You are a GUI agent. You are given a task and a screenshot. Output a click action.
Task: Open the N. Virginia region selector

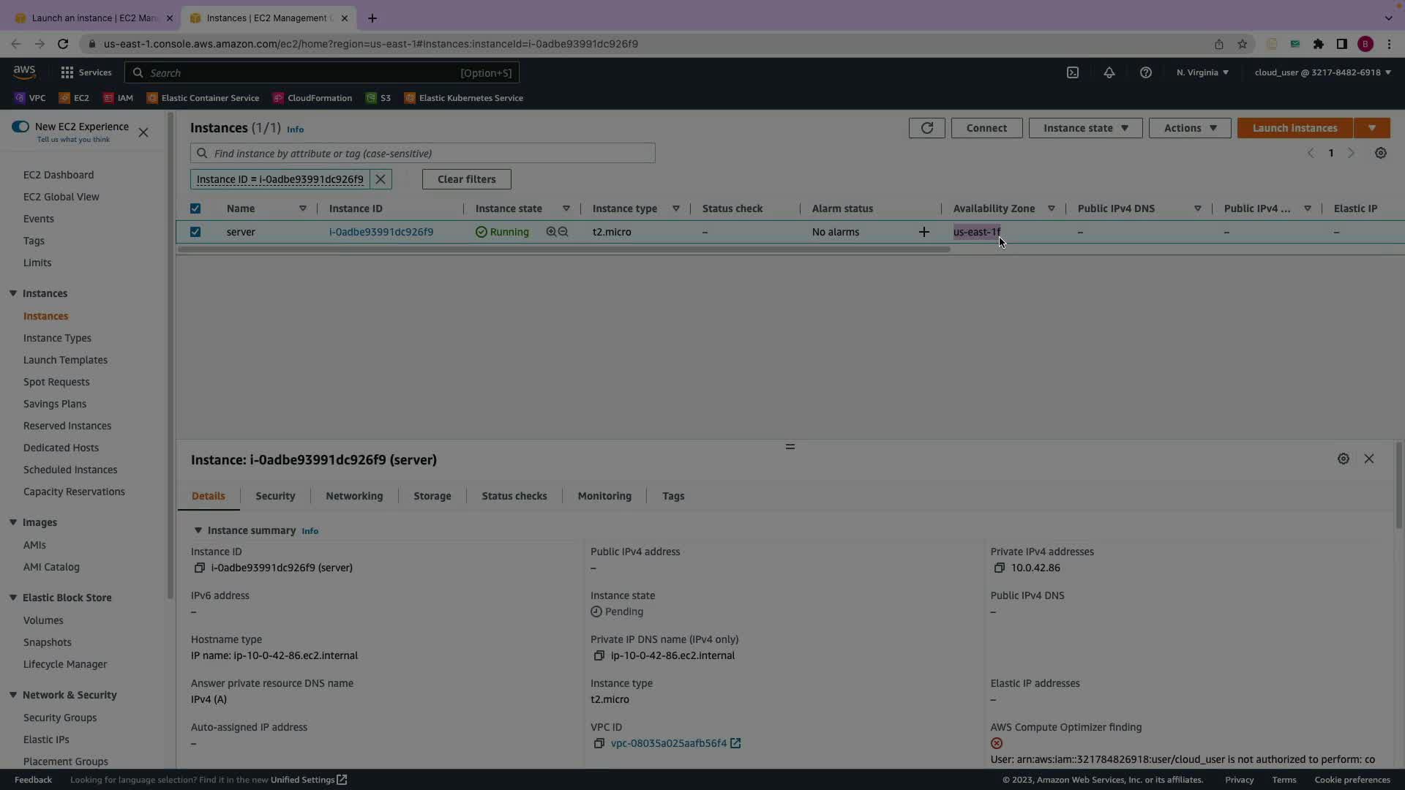[x=1202, y=72]
